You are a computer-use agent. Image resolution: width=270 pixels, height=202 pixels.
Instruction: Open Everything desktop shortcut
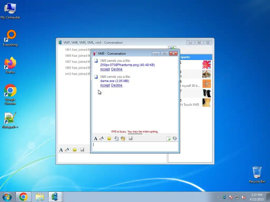point(10,38)
